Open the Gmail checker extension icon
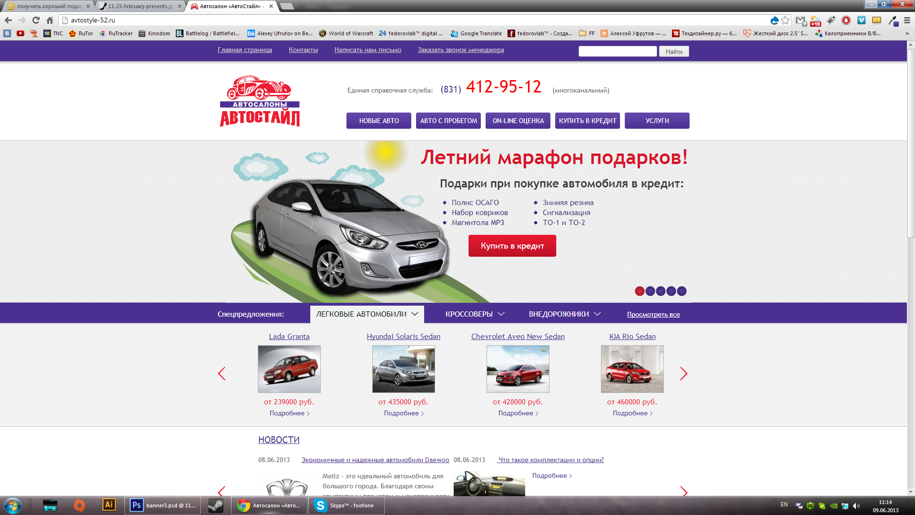The image size is (915, 515). coord(801,21)
